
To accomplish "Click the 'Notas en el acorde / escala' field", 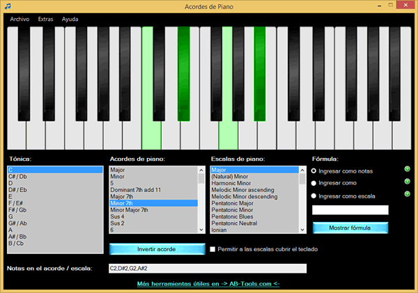I will click(x=208, y=268).
